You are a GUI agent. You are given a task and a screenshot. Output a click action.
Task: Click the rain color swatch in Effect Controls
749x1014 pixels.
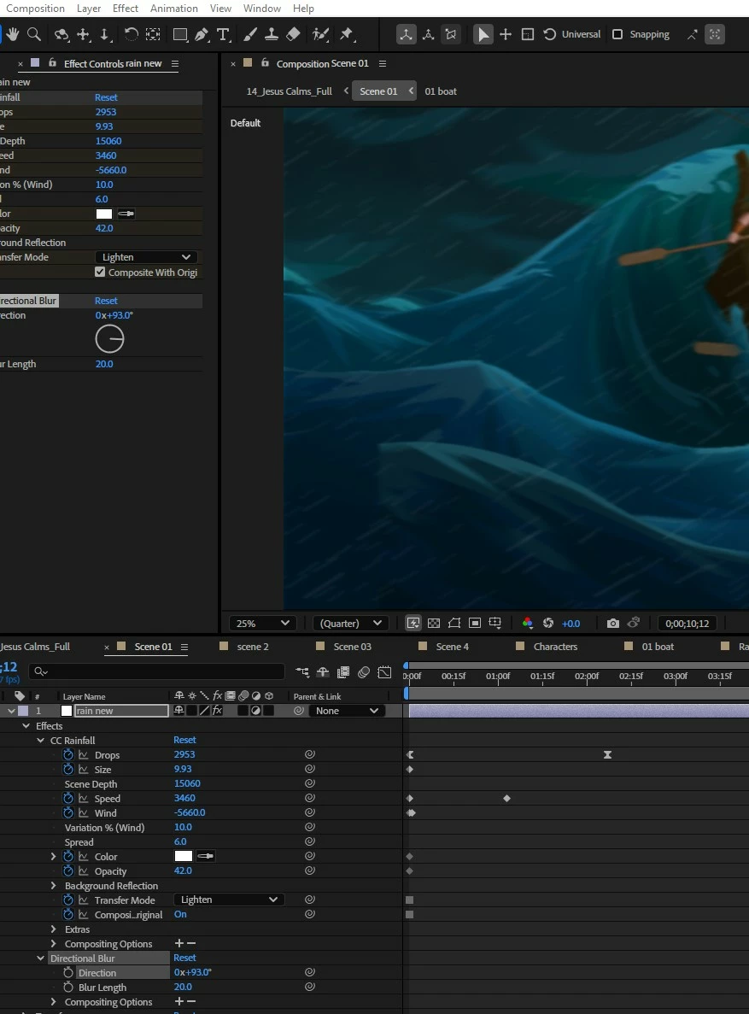pos(104,214)
